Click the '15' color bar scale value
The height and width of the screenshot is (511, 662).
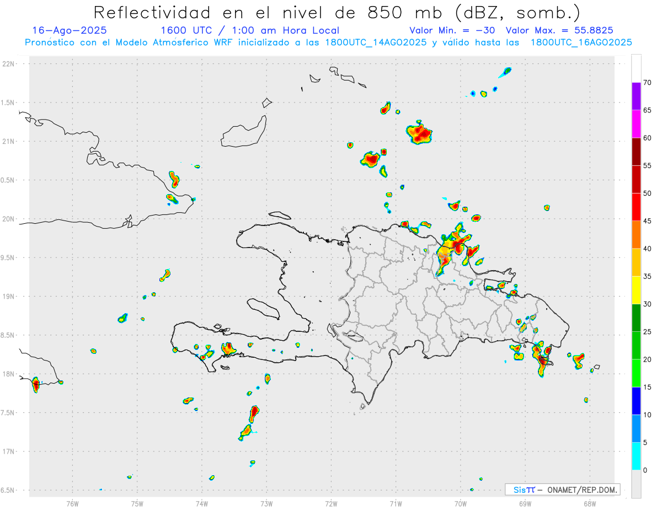(x=648, y=387)
